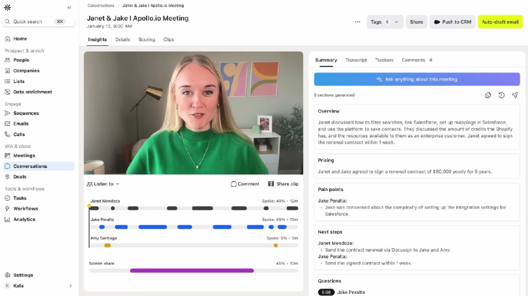Expand the Kala account menu chevron
The height and width of the screenshot is (296, 528).
click(x=70, y=285)
